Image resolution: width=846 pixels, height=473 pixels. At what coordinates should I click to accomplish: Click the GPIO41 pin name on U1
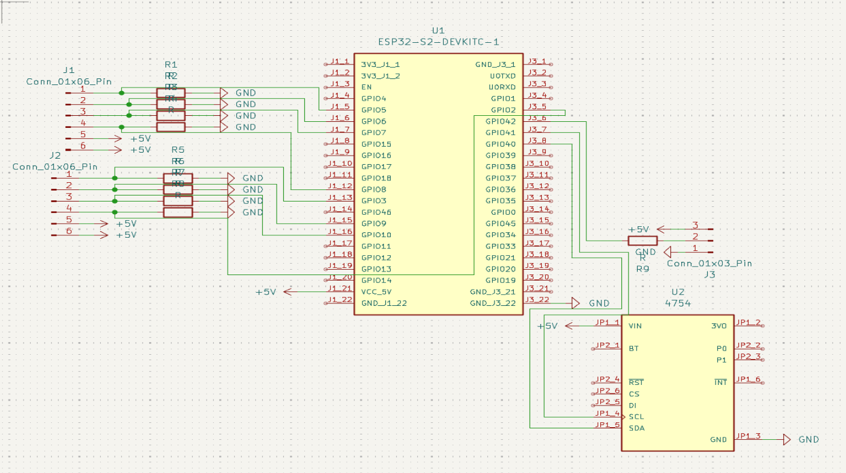(x=501, y=133)
